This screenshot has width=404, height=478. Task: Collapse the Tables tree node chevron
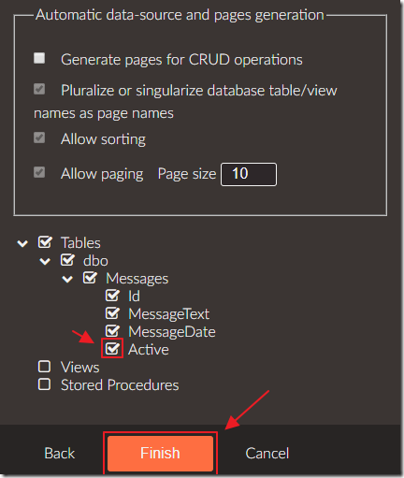click(x=22, y=243)
